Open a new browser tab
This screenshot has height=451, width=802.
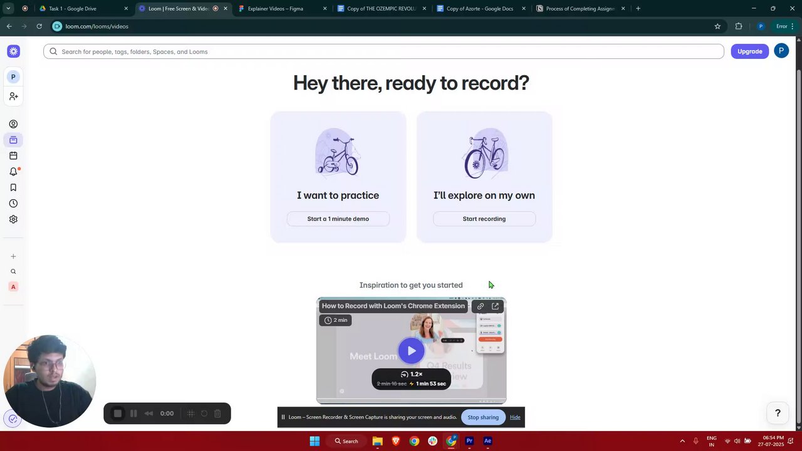pos(638,9)
